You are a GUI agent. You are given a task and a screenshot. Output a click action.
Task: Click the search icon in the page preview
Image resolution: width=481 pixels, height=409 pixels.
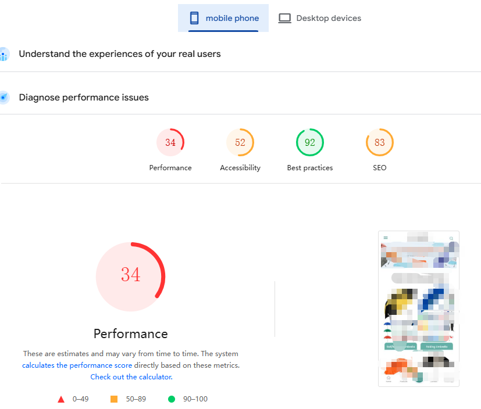coord(451,238)
